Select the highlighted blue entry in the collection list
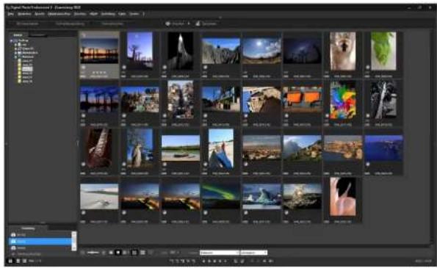 (40, 242)
